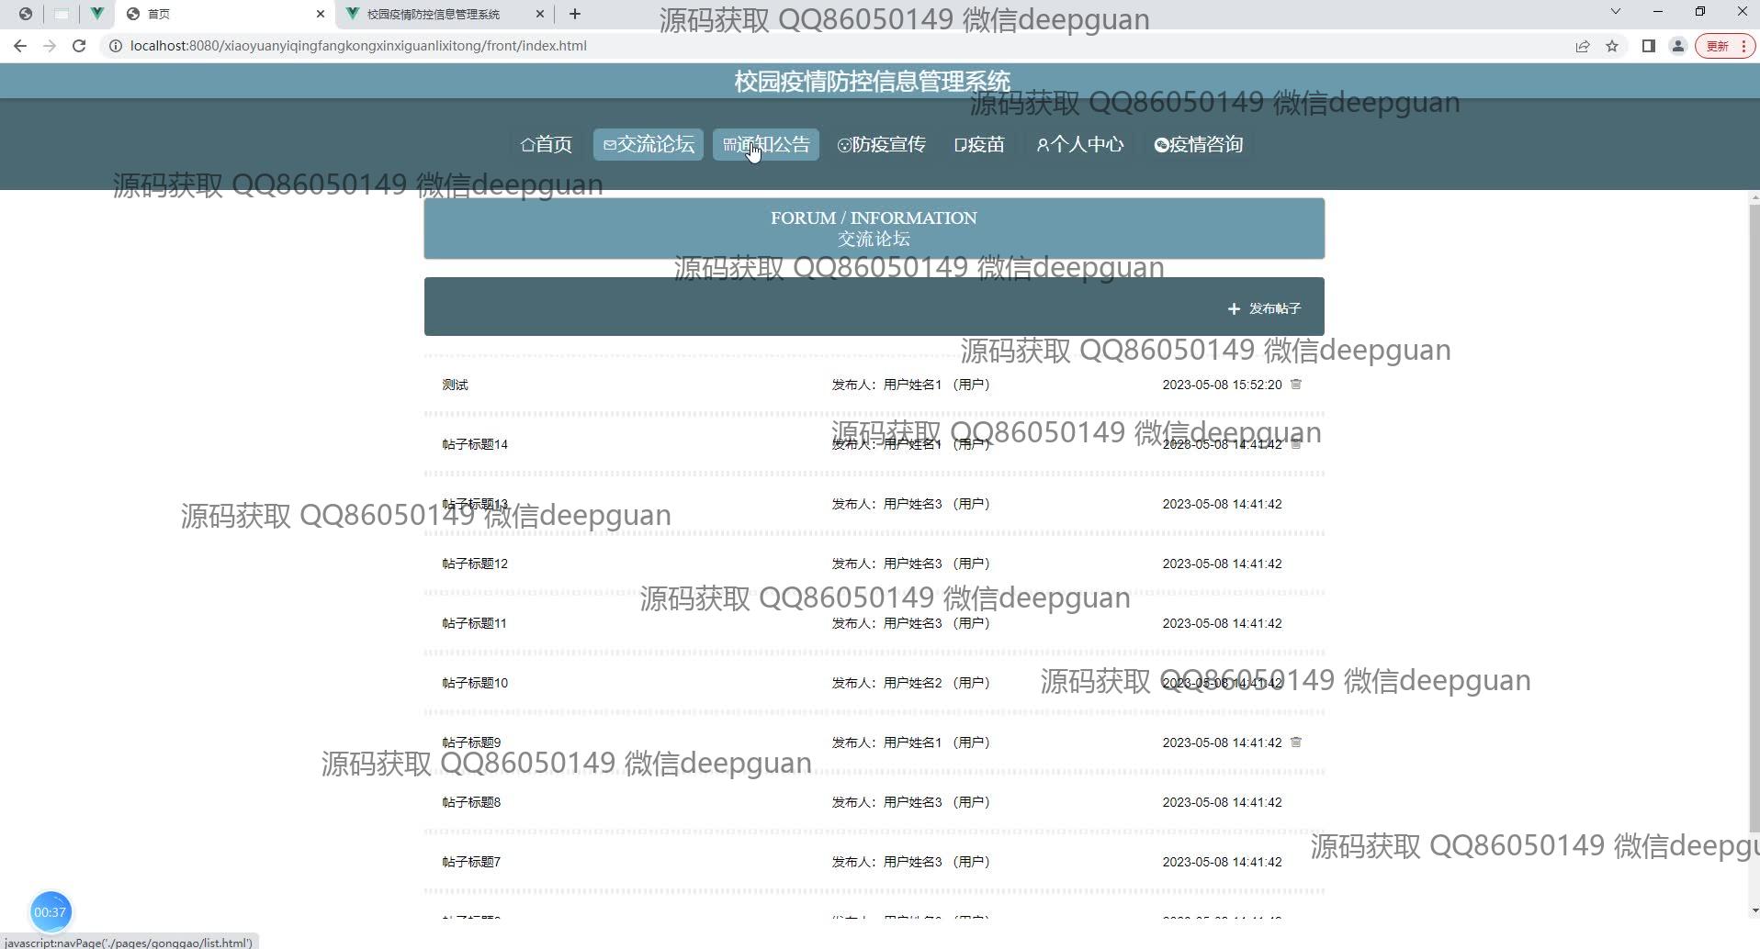Switch to the 首页 browser tab
The image size is (1760, 949).
click(225, 14)
